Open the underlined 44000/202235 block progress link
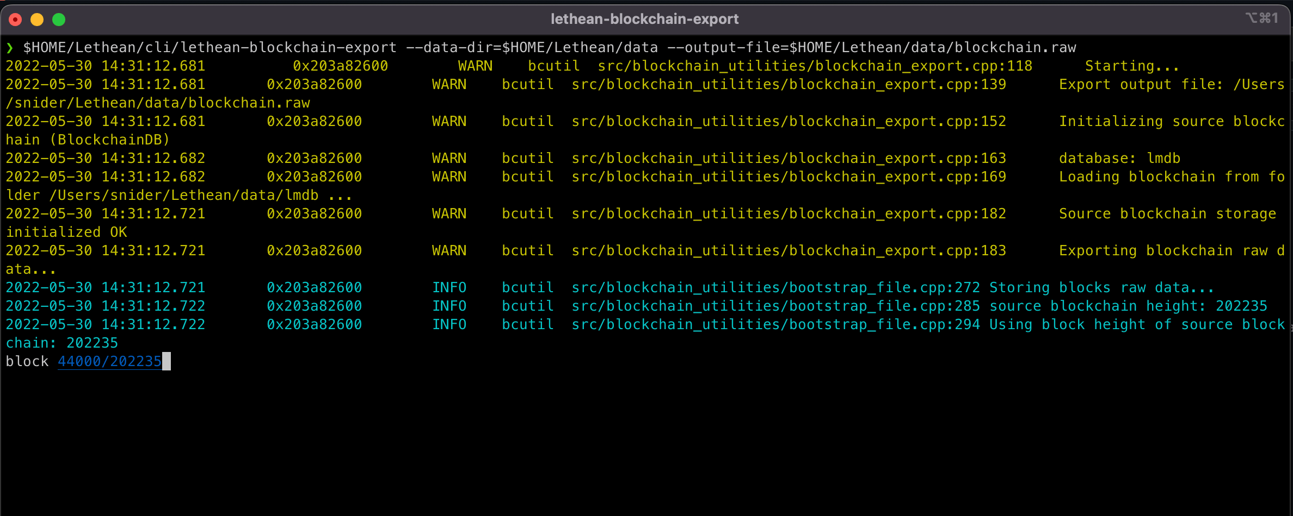Viewport: 1293px width, 516px height. tap(109, 362)
